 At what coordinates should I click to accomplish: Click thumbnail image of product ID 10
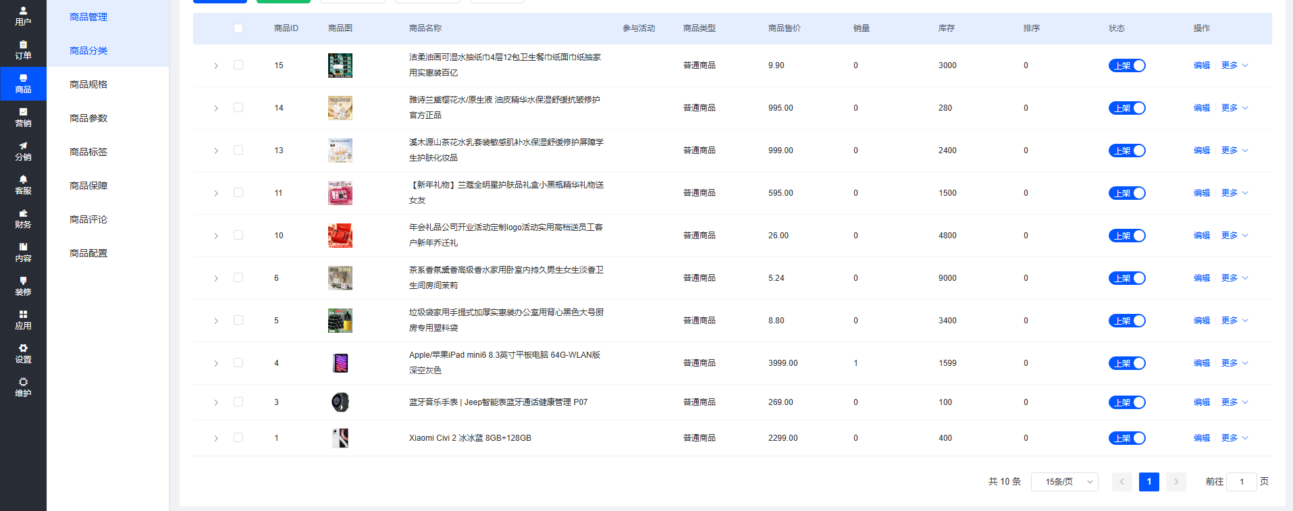click(340, 236)
